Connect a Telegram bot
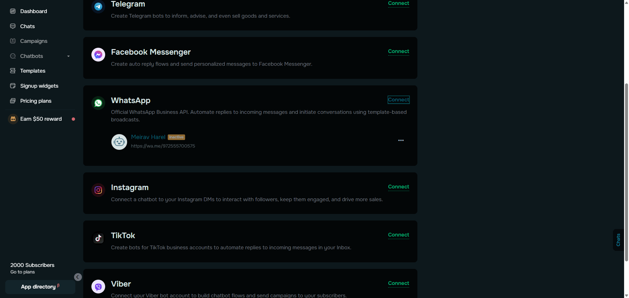629x298 pixels. [x=399, y=3]
